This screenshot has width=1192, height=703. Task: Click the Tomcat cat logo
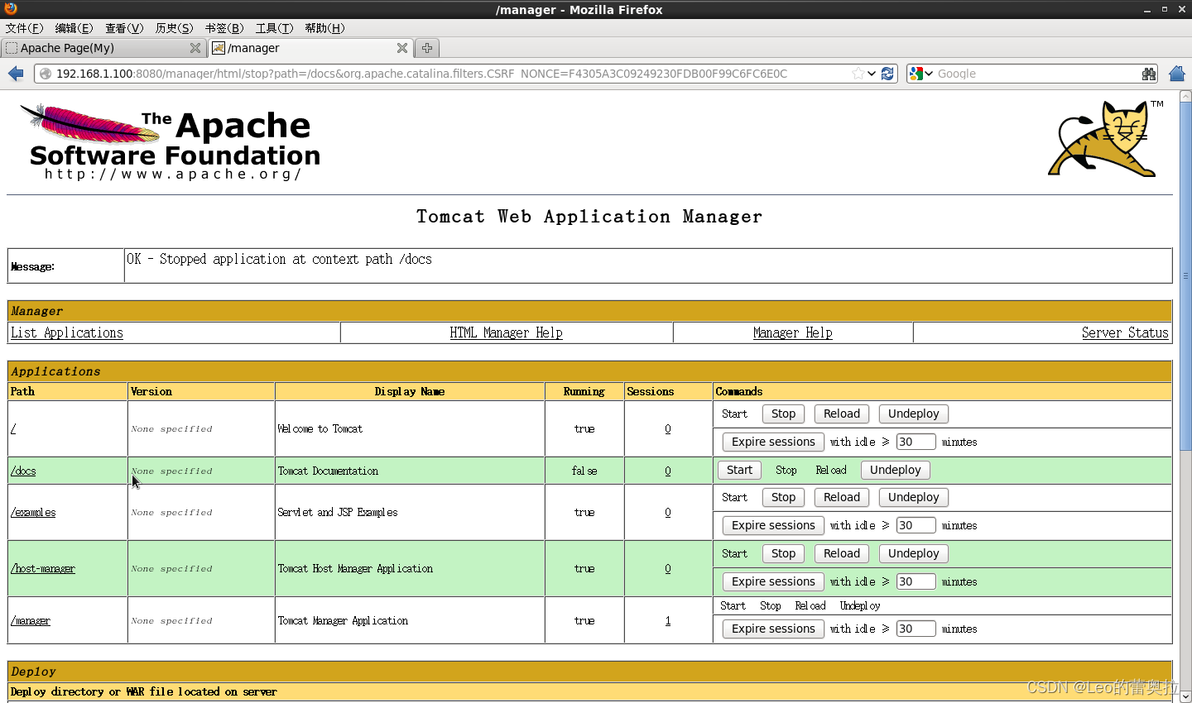[1106, 138]
